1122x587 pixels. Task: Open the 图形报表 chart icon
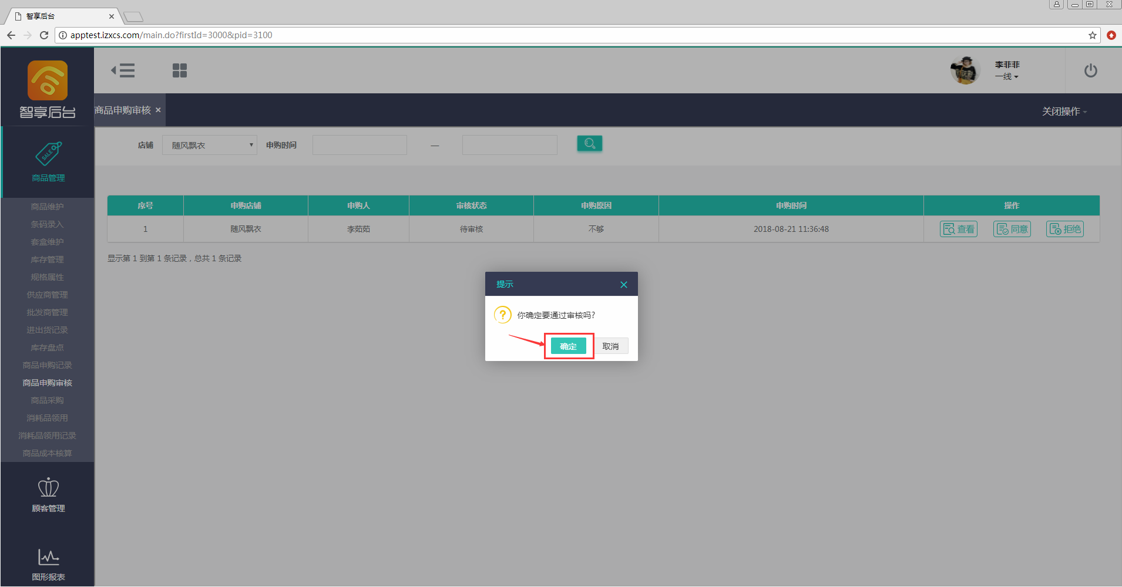(48, 558)
